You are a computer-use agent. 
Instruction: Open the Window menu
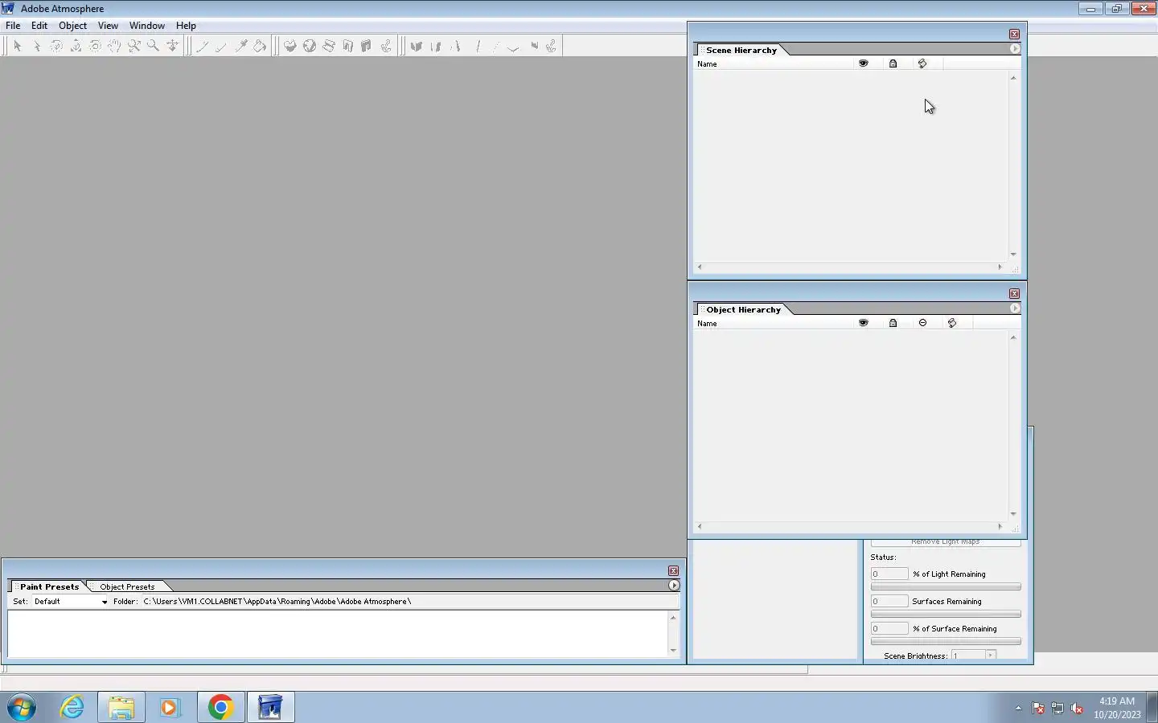[x=147, y=26]
